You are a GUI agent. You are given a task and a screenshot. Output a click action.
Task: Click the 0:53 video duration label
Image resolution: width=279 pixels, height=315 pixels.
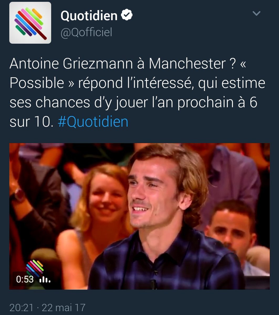tap(25, 279)
